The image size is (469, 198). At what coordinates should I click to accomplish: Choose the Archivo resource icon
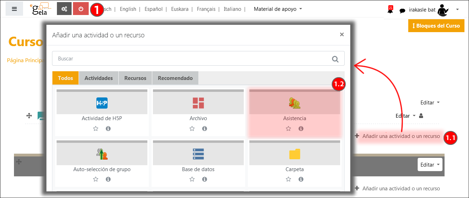pyautogui.click(x=198, y=103)
